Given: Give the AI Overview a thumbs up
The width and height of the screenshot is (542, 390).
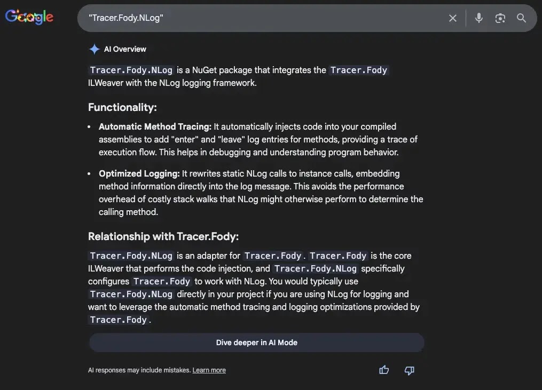Looking at the screenshot, I should (383, 370).
